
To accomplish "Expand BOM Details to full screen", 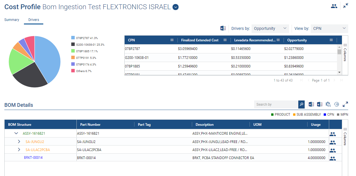I will (x=345, y=105).
